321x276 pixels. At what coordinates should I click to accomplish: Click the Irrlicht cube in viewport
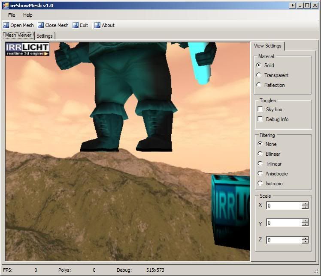click(x=231, y=212)
